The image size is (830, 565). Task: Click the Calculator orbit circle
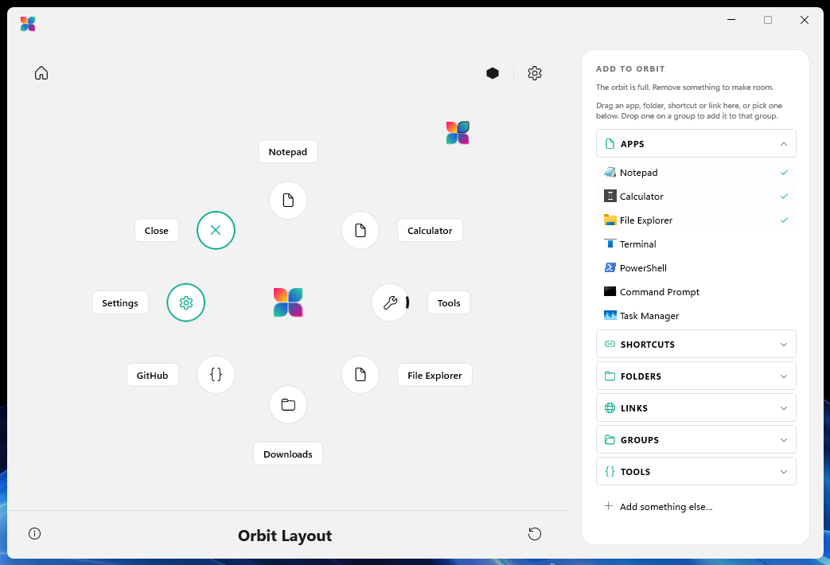360,230
